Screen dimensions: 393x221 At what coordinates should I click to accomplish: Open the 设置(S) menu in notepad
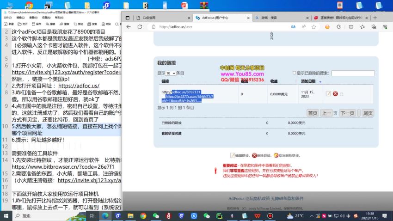tap(46, 18)
